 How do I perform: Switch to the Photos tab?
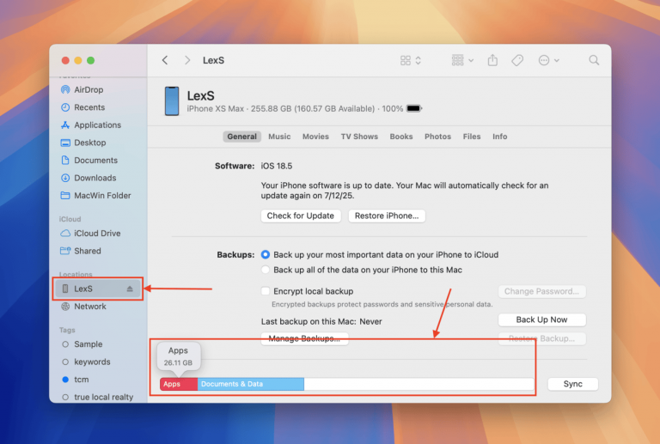point(437,137)
